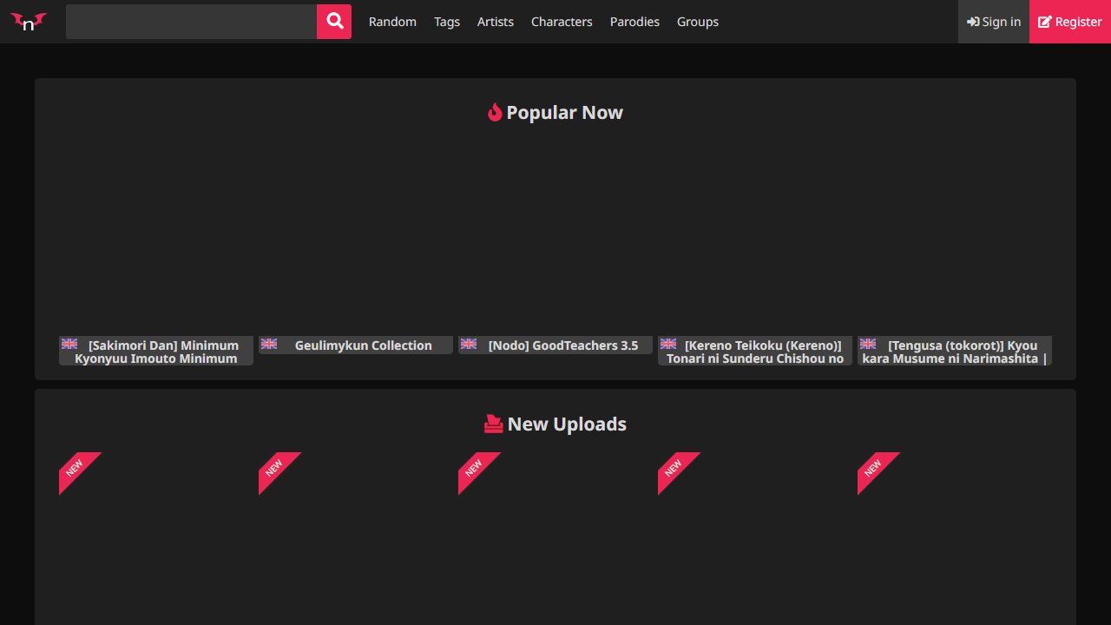1111x625 pixels.
Task: Open the Groups page
Action: [698, 22]
